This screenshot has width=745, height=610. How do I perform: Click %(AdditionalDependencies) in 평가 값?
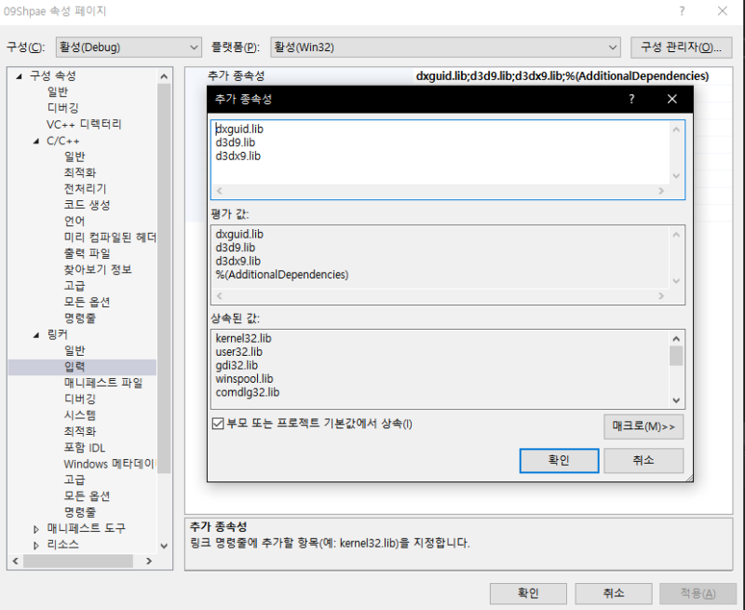[282, 275]
